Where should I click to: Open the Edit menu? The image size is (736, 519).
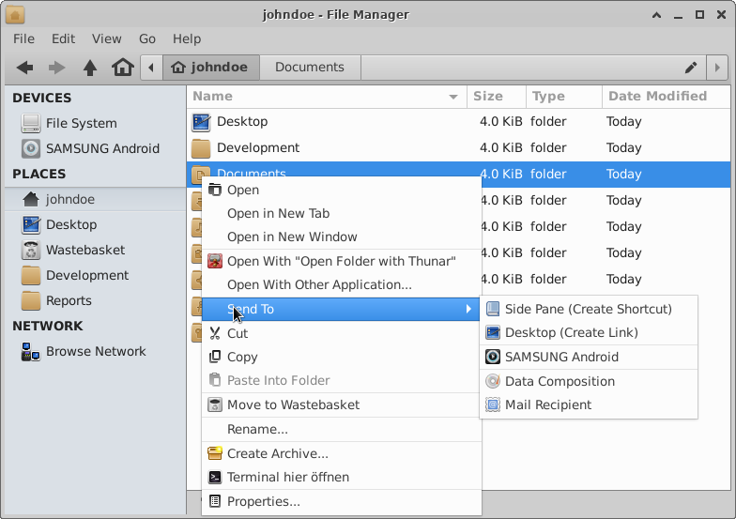click(x=64, y=39)
